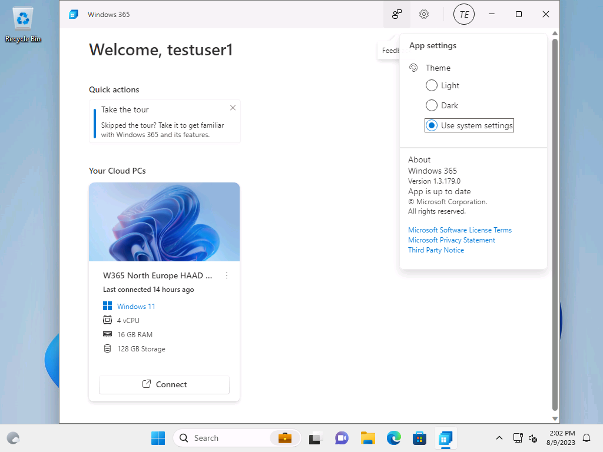Click the muted volume tray icon

(x=533, y=438)
